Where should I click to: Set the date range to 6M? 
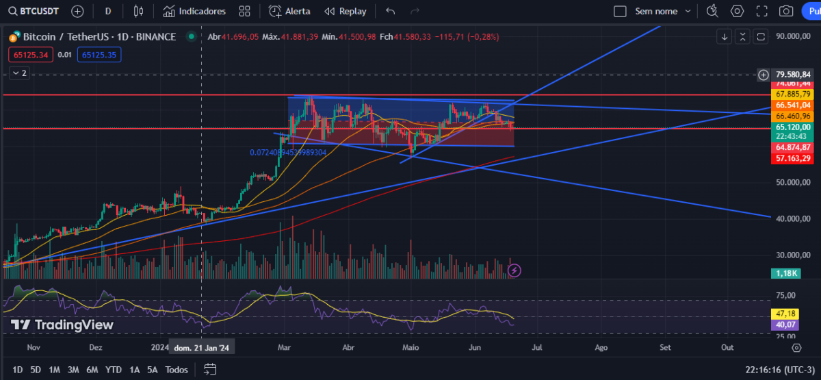point(92,370)
